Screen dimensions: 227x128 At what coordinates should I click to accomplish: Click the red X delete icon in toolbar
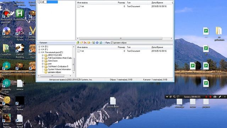coord(85,43)
